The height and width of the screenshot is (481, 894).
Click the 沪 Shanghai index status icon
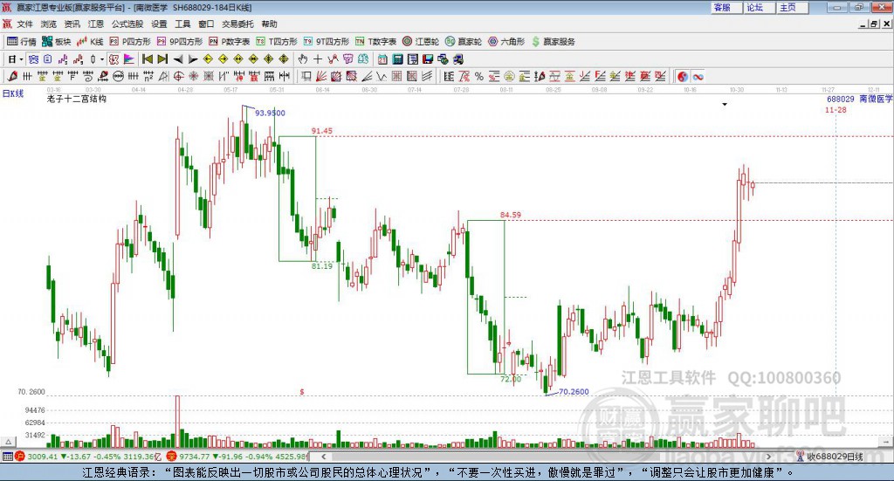[x=20, y=457]
